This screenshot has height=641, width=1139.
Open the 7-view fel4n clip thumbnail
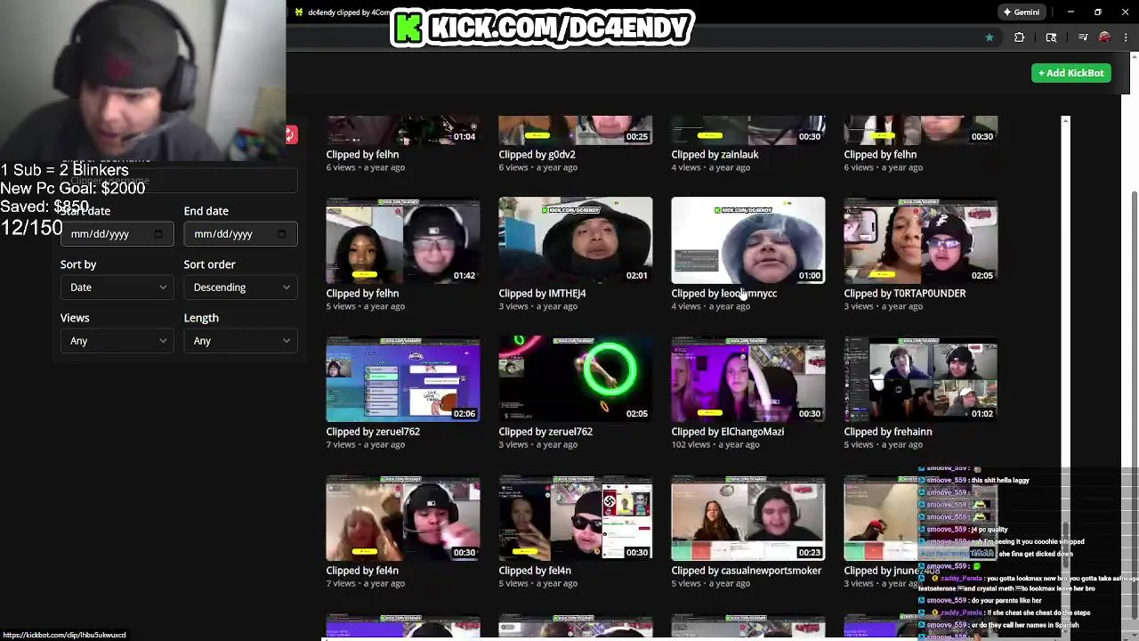click(x=403, y=518)
